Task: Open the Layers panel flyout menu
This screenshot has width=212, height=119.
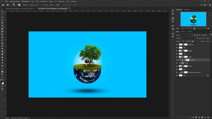Action: 211,31
